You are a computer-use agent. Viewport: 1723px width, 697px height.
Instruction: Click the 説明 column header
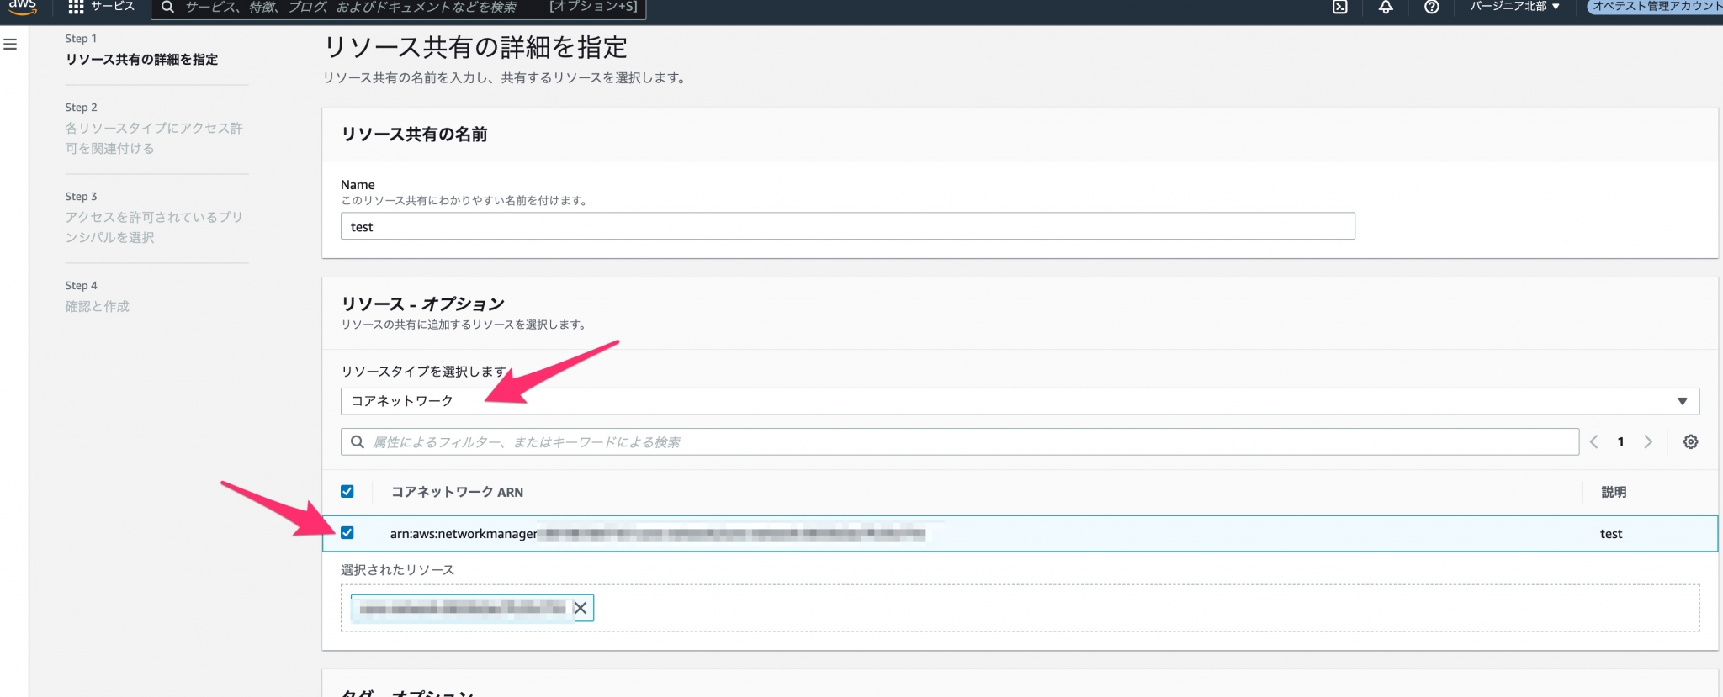point(1614,493)
